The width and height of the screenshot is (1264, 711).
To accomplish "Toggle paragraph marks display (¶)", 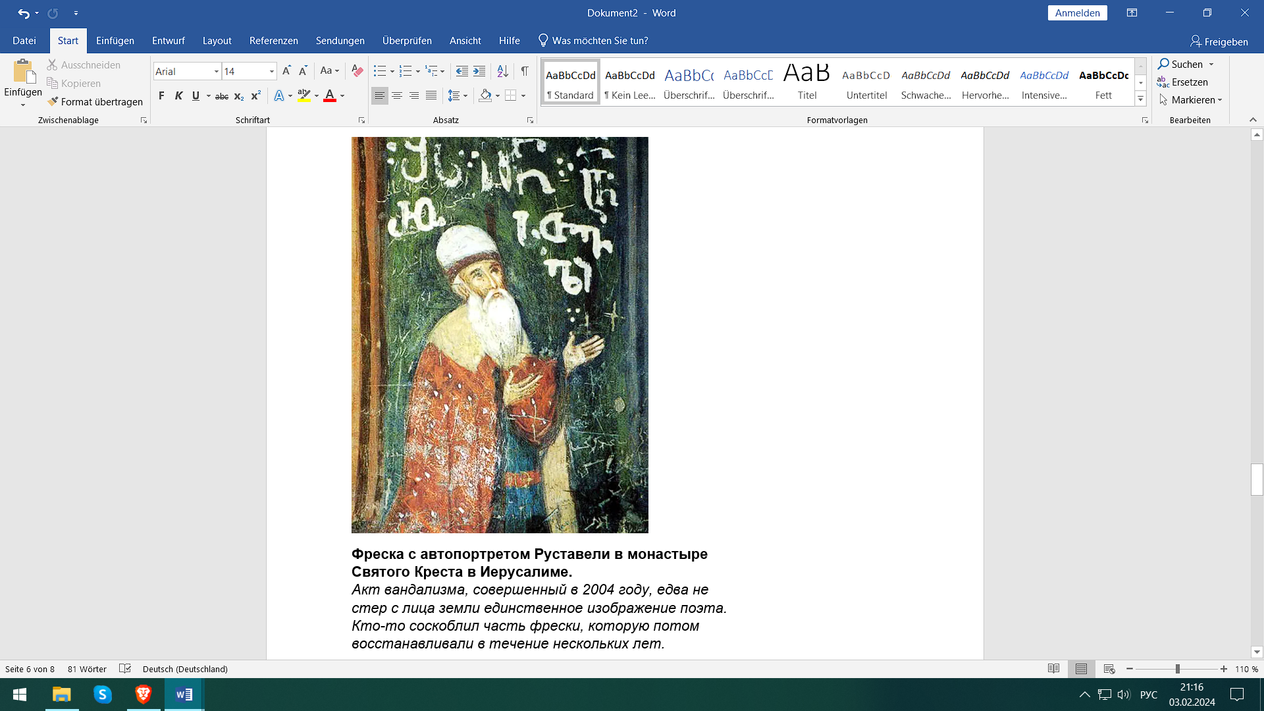I will 525,70.
